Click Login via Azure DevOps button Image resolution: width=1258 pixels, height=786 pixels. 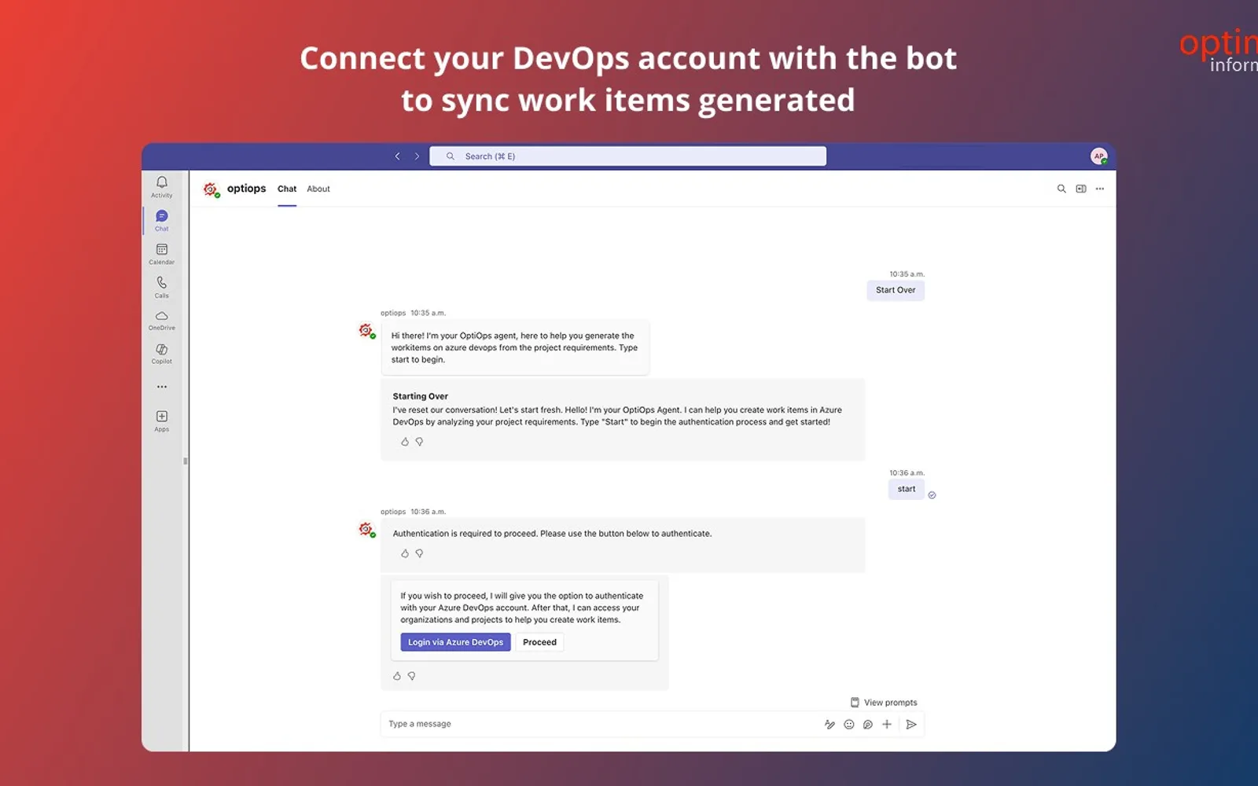pyautogui.click(x=455, y=642)
